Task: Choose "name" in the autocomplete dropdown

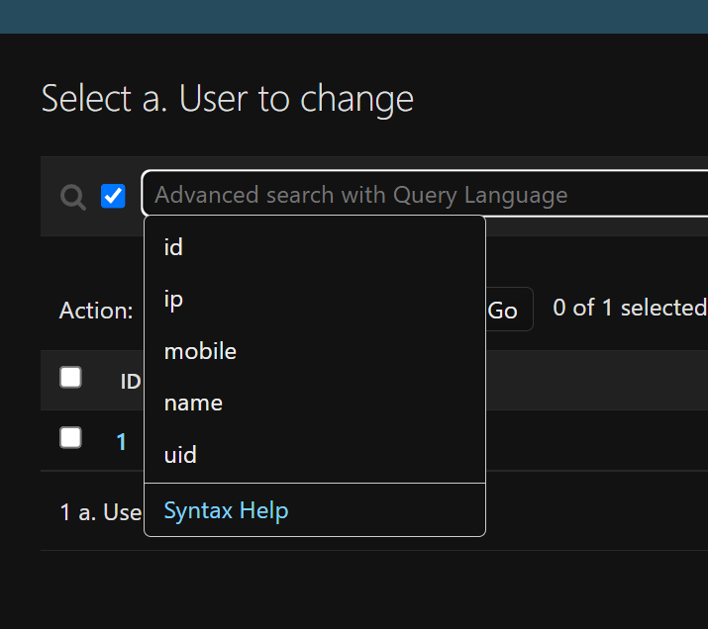Action: pos(193,403)
